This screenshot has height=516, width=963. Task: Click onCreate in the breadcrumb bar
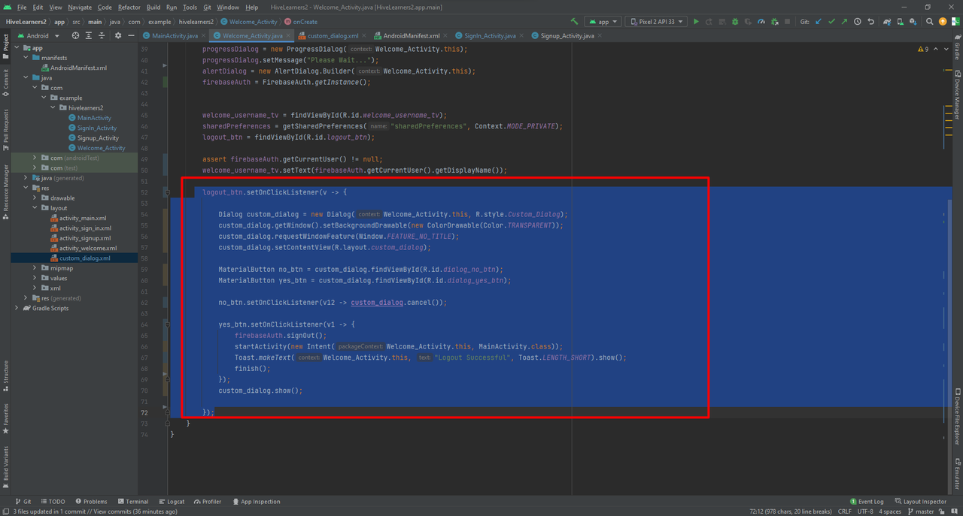[x=301, y=22]
